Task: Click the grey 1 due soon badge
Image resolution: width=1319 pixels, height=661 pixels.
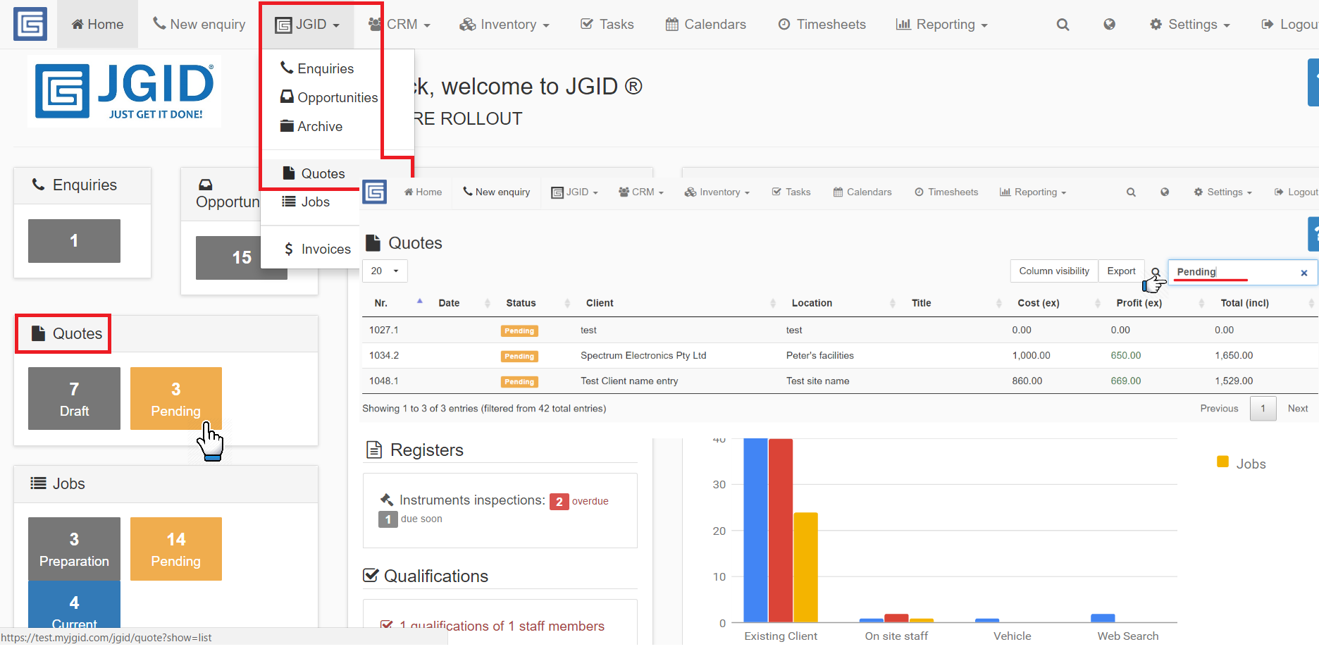Action: pyautogui.click(x=388, y=519)
